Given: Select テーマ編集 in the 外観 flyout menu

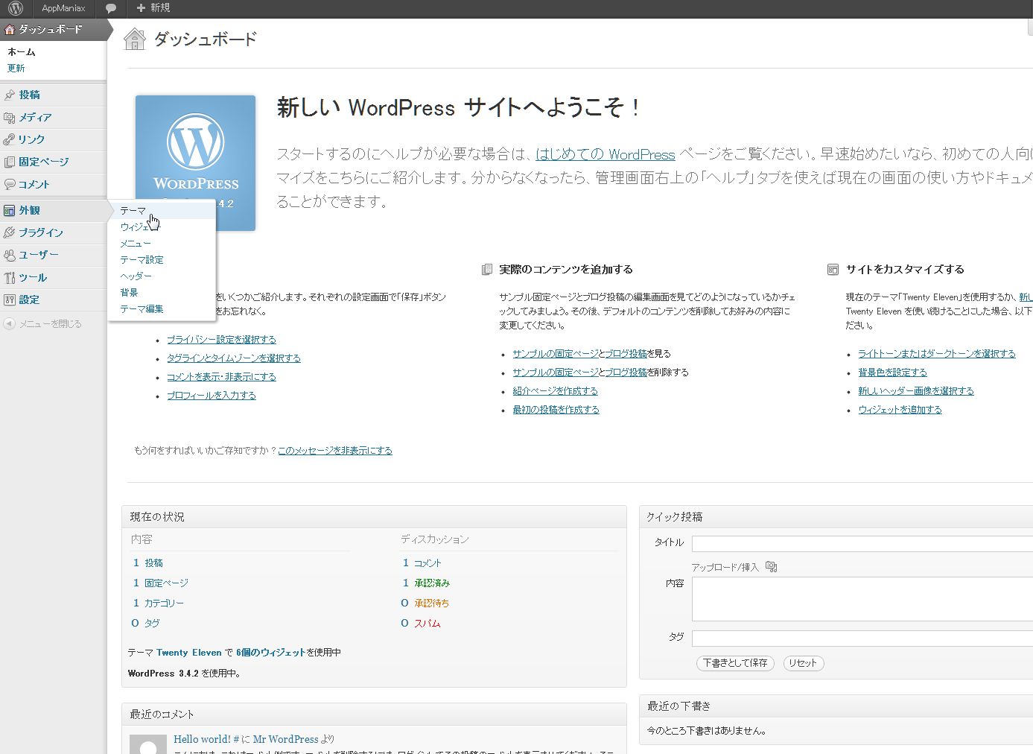Looking at the screenshot, I should pyautogui.click(x=142, y=309).
